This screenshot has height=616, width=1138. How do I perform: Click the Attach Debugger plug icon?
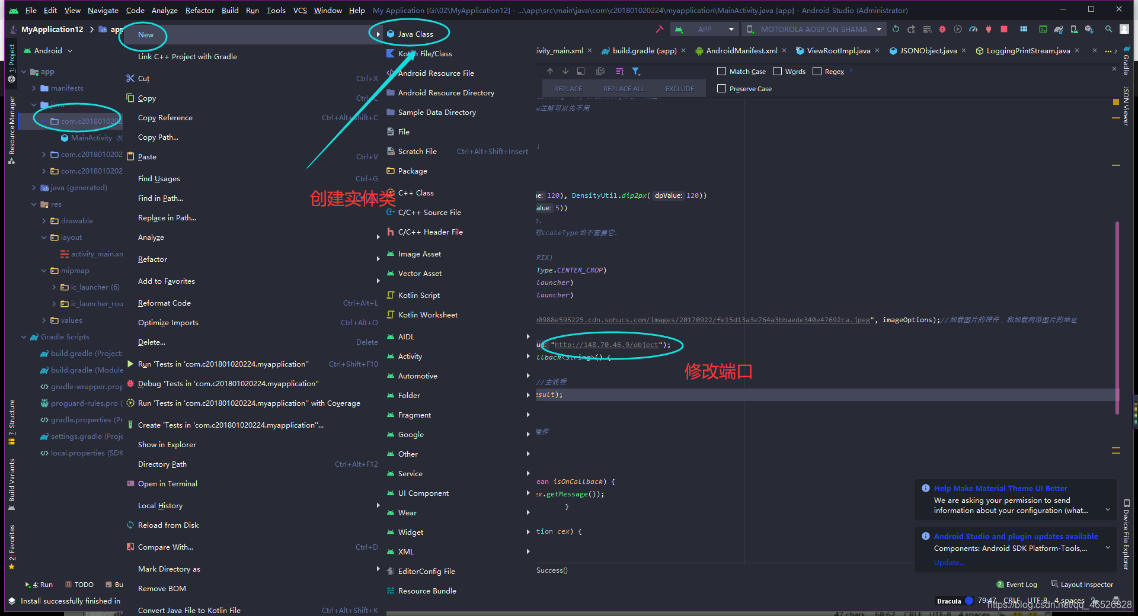click(989, 29)
